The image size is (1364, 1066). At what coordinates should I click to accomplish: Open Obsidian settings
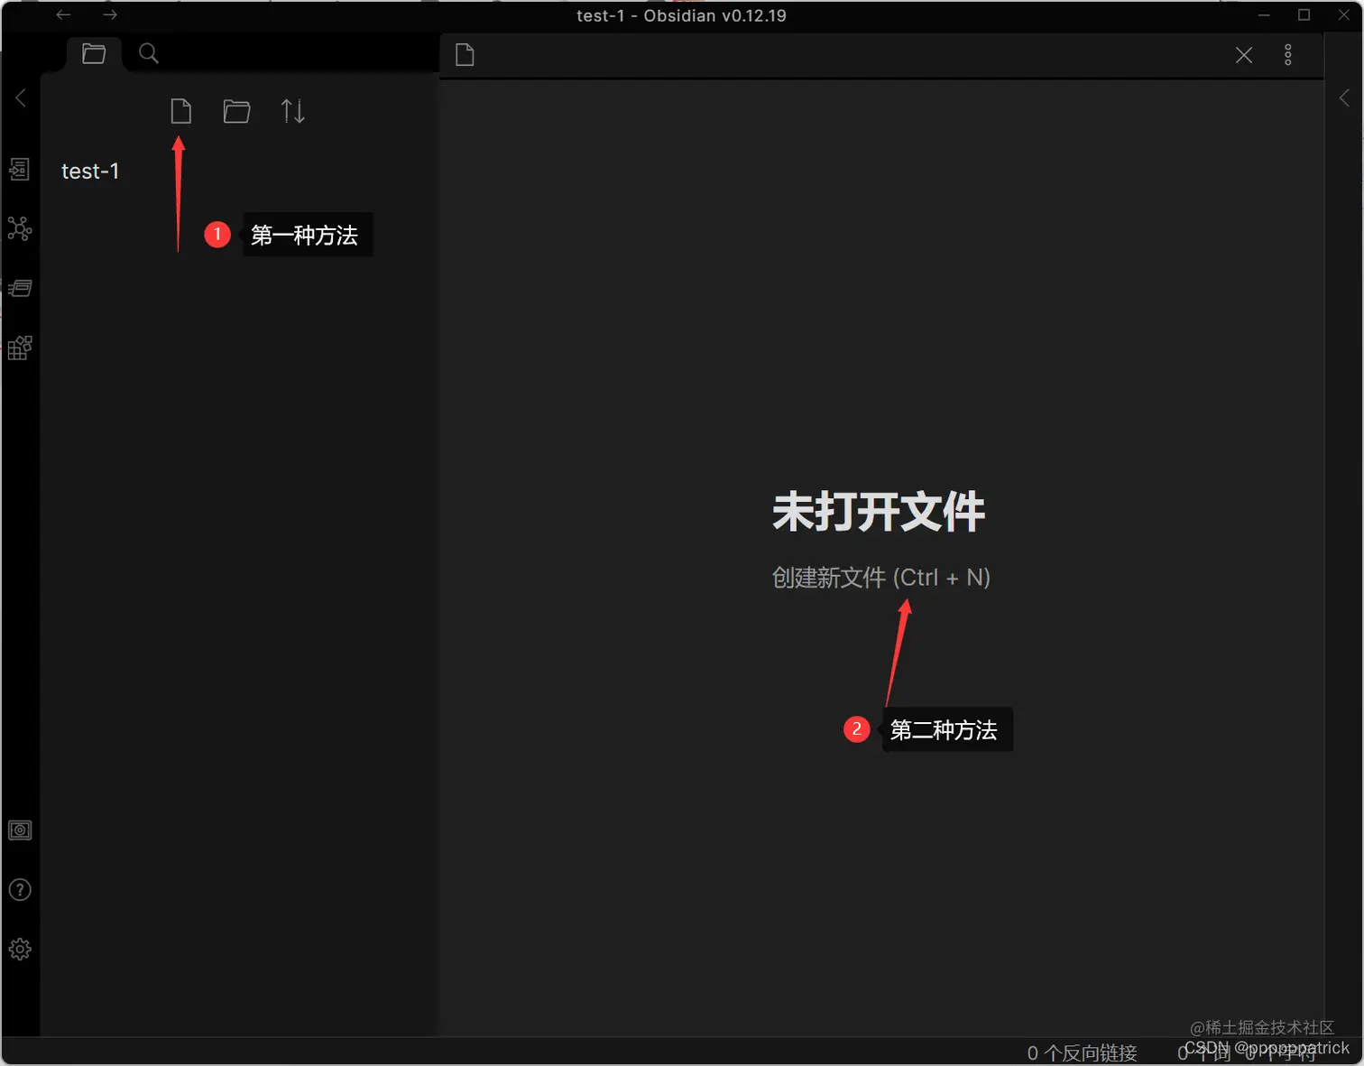[20, 948]
